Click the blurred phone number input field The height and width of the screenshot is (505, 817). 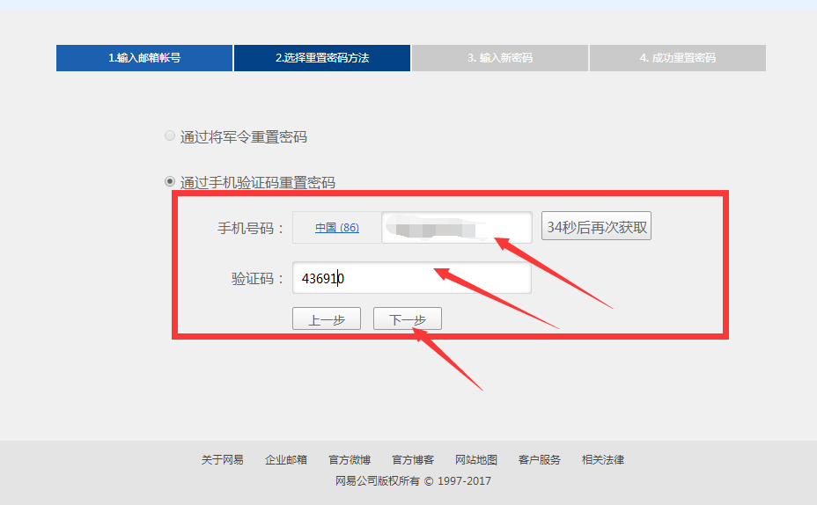[456, 228]
